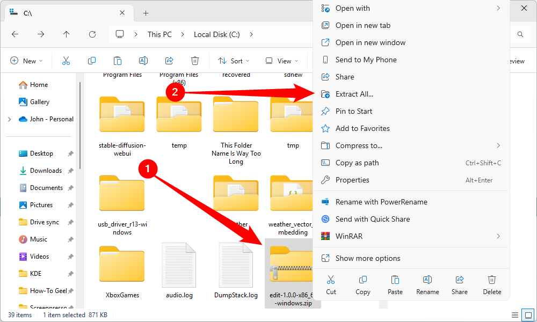Expand the Open with submenu
The width and height of the screenshot is (537, 322).
(x=498, y=8)
